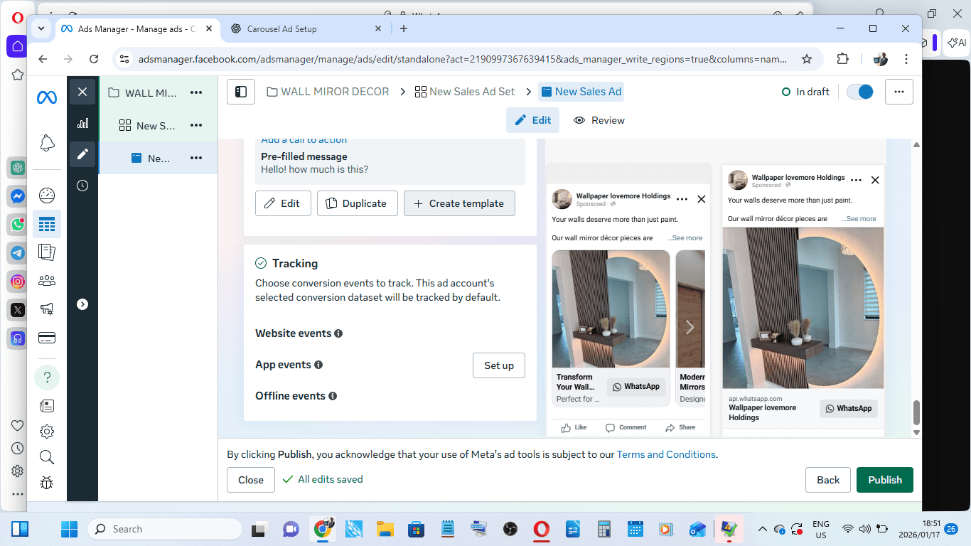Open the Terms and Conditions link
The width and height of the screenshot is (971, 546).
pos(666,454)
